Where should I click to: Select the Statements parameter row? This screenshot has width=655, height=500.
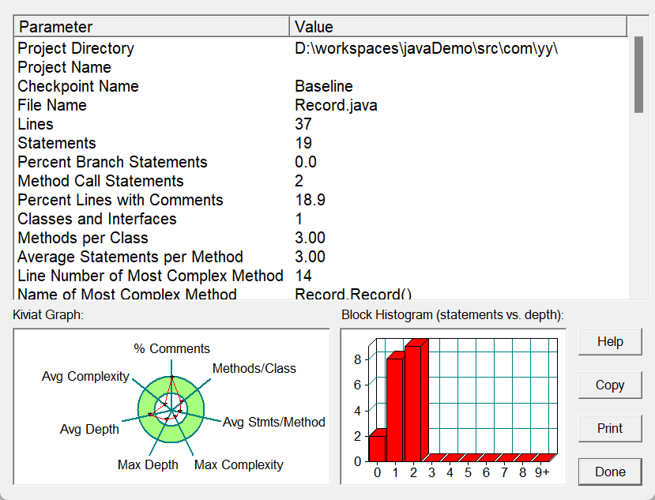(x=322, y=143)
